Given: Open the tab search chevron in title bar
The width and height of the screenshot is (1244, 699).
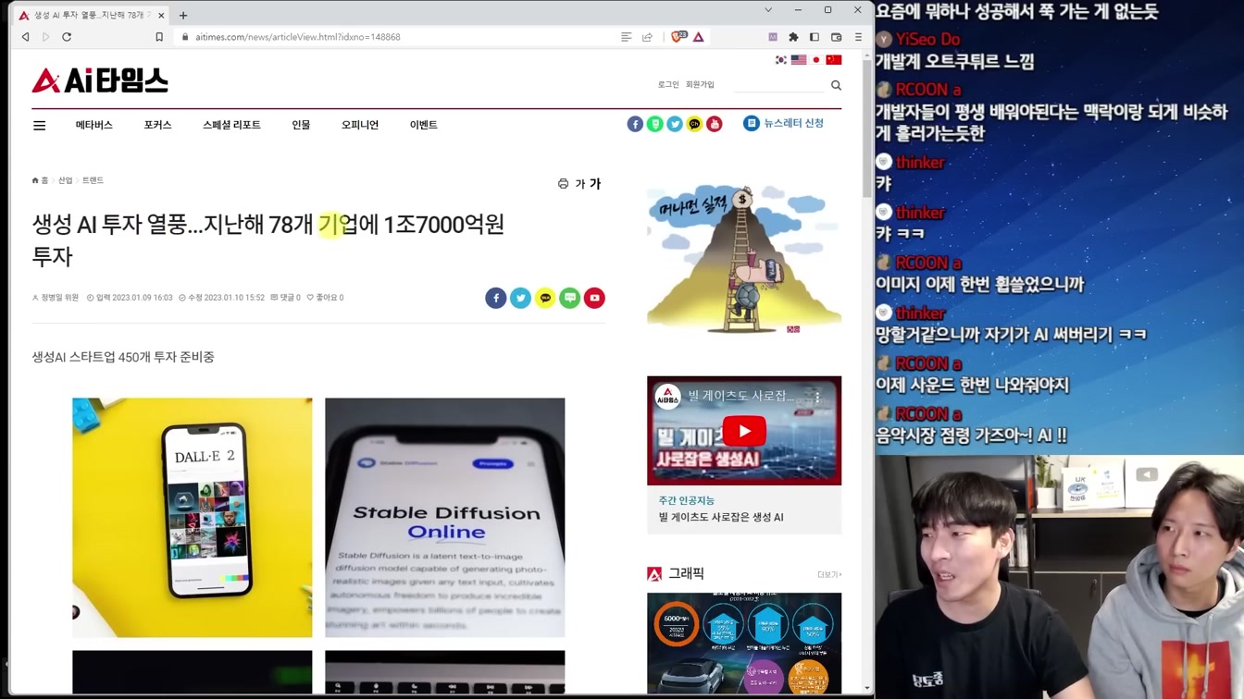Looking at the screenshot, I should click(768, 10).
